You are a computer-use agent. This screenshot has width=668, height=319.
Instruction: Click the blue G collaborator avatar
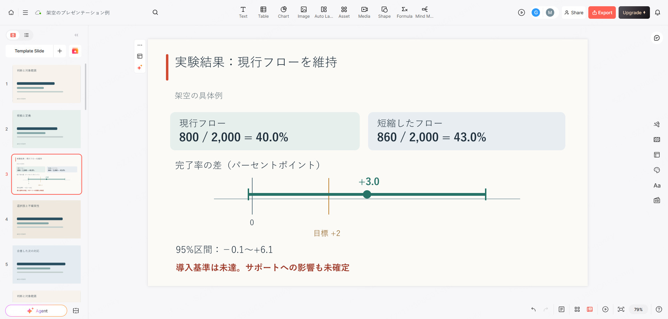[x=536, y=12]
